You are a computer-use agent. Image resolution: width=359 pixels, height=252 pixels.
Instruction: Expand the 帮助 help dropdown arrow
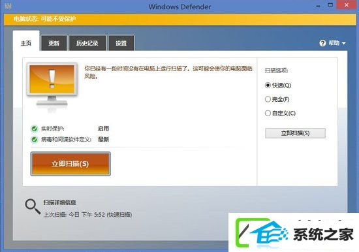(343, 43)
